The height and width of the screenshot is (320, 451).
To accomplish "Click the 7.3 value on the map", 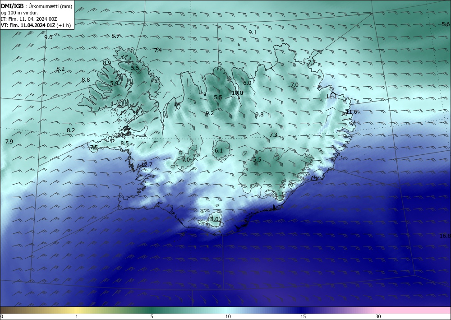I will (x=274, y=135).
